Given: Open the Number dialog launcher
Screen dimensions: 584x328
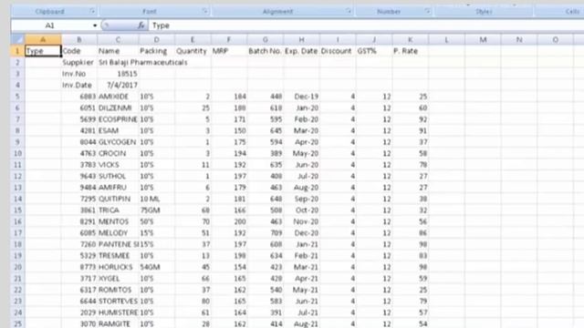Looking at the screenshot, I should pyautogui.click(x=427, y=11).
